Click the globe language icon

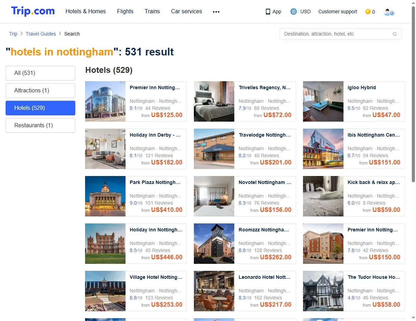click(293, 12)
